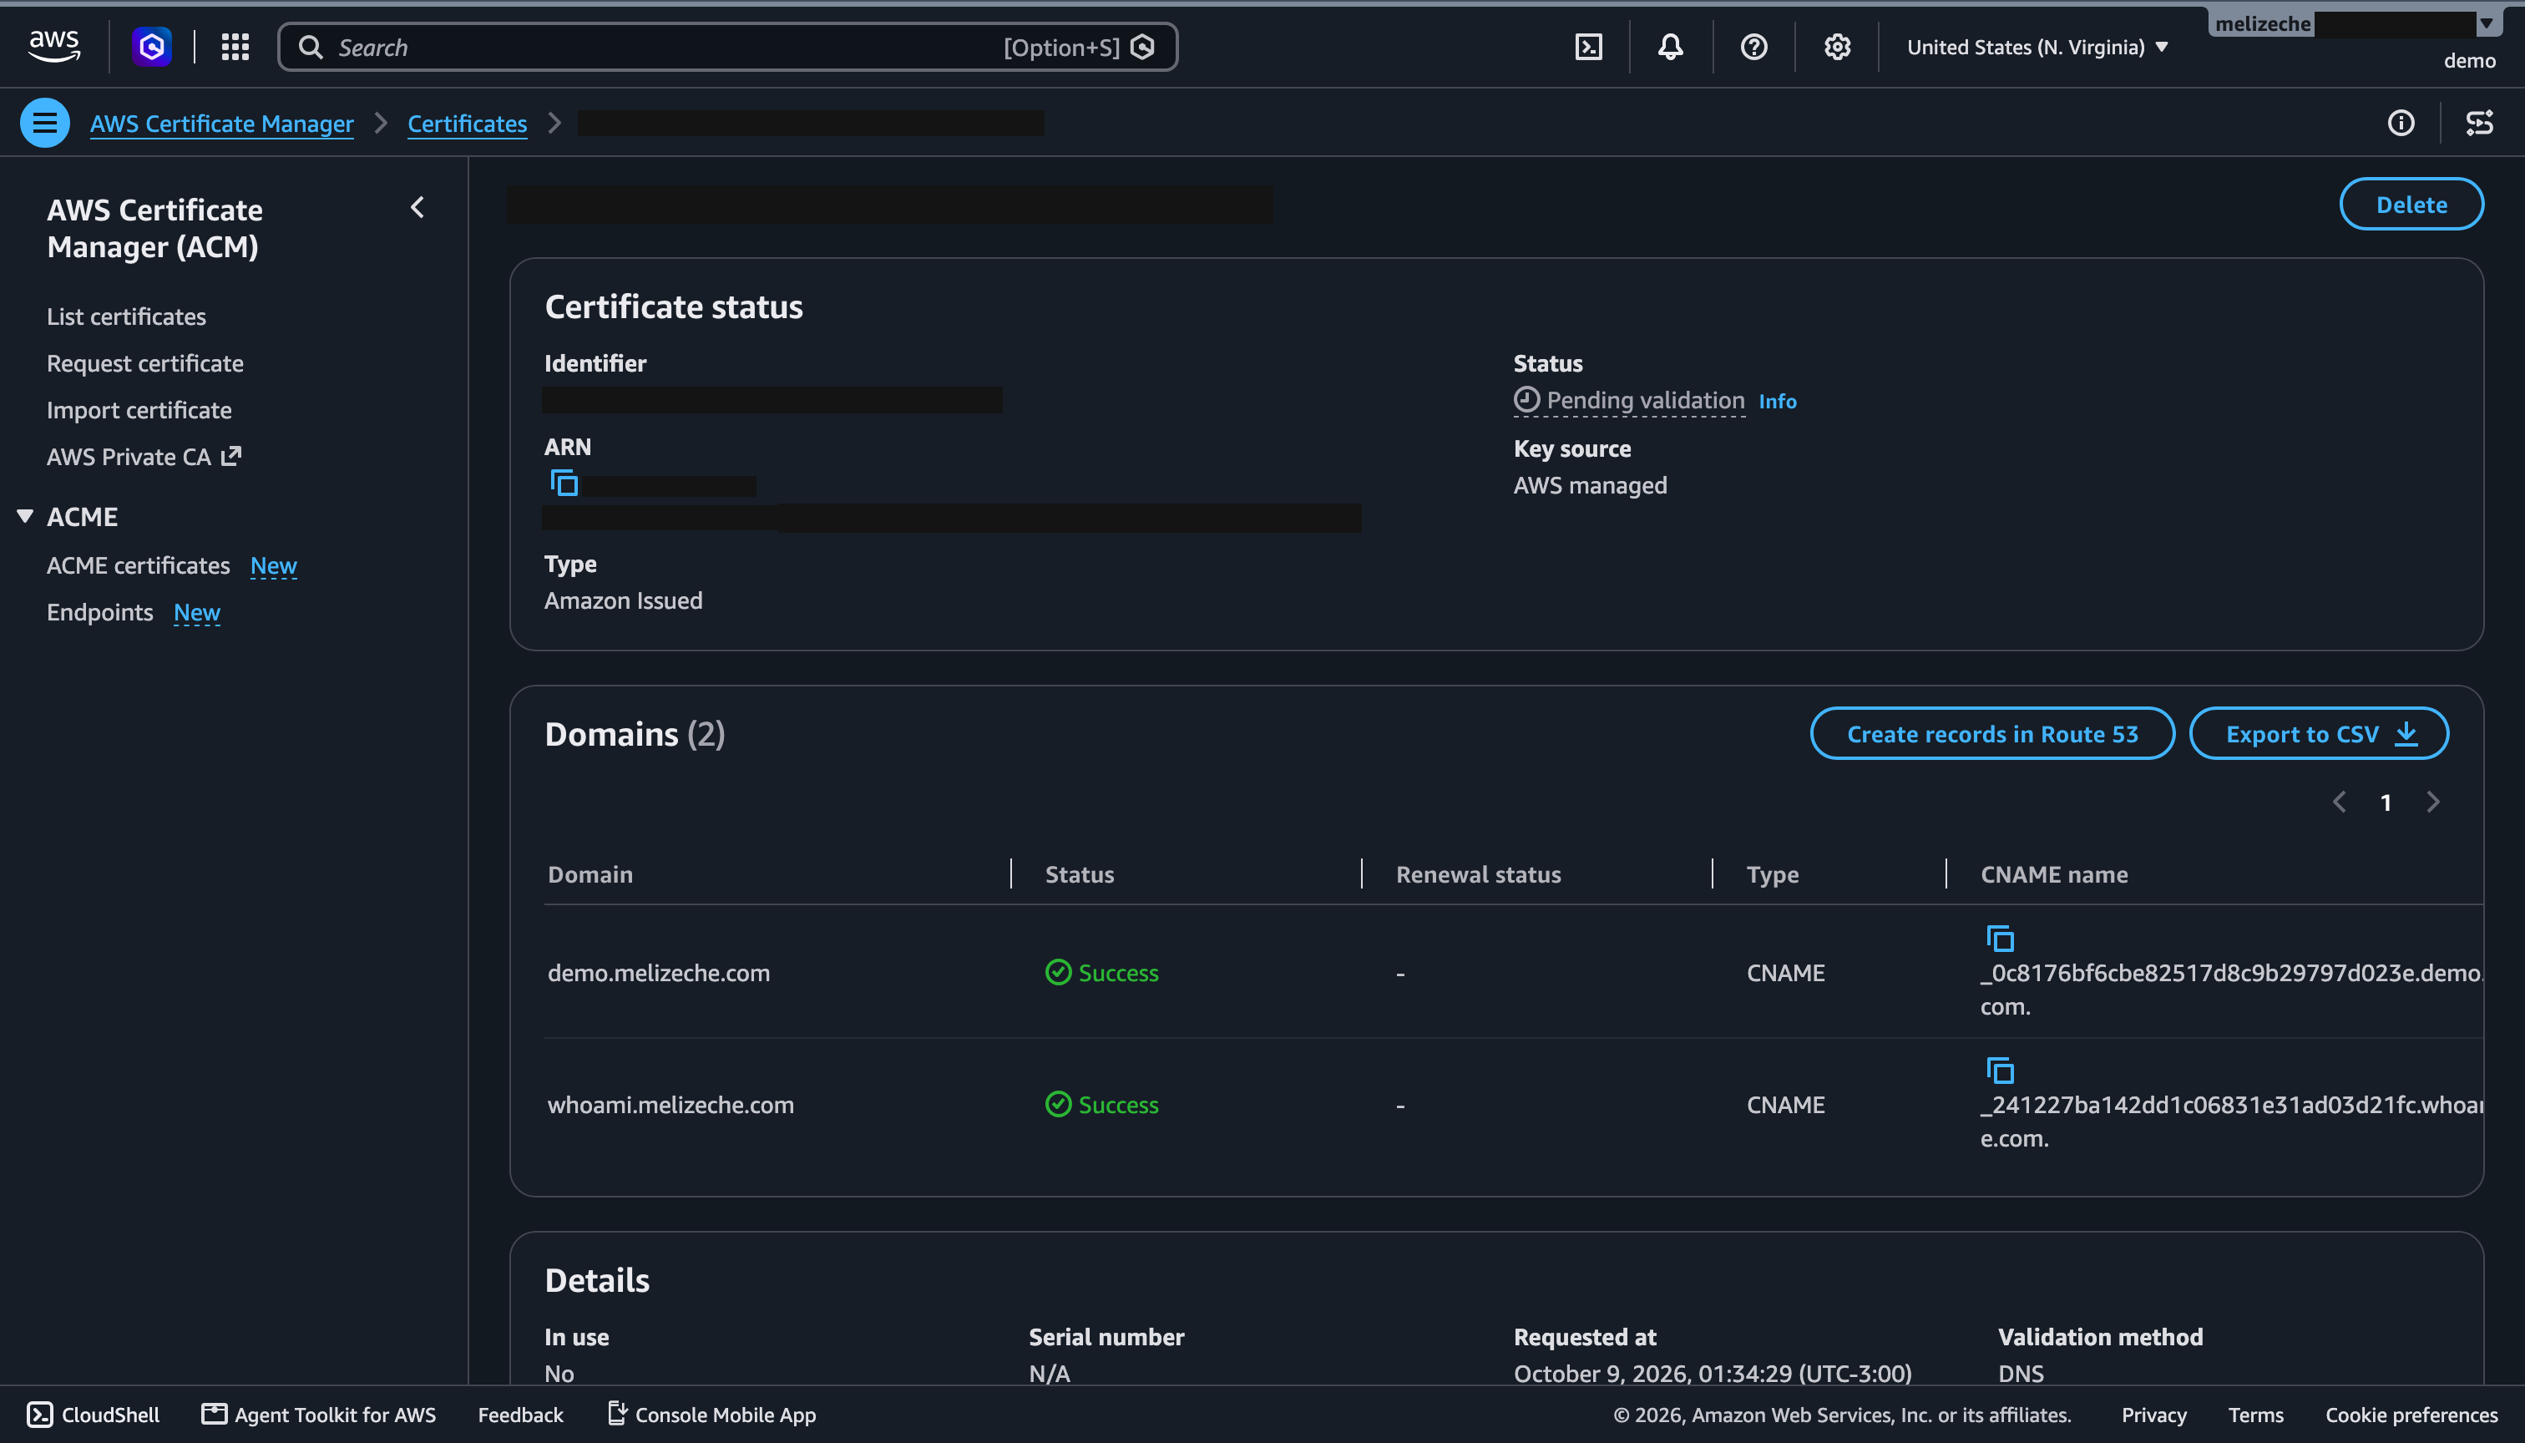
Task: Open the notifications bell
Action: click(x=1671, y=47)
